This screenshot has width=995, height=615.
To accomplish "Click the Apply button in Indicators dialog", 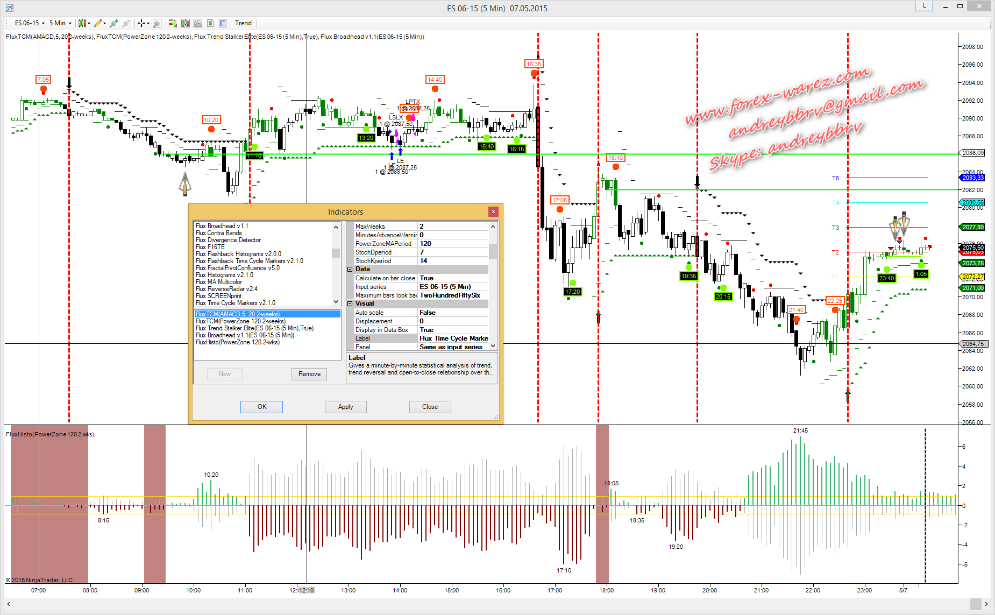I will 345,407.
